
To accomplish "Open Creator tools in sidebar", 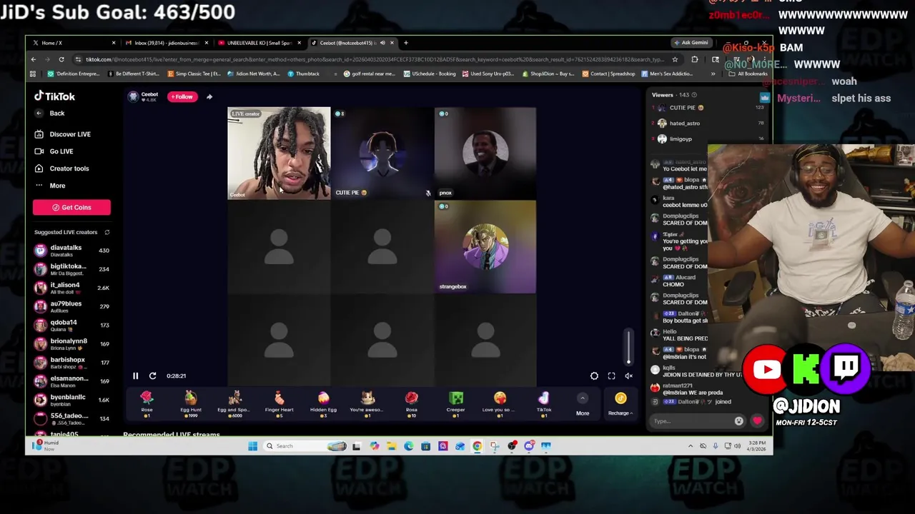I will (x=62, y=168).
